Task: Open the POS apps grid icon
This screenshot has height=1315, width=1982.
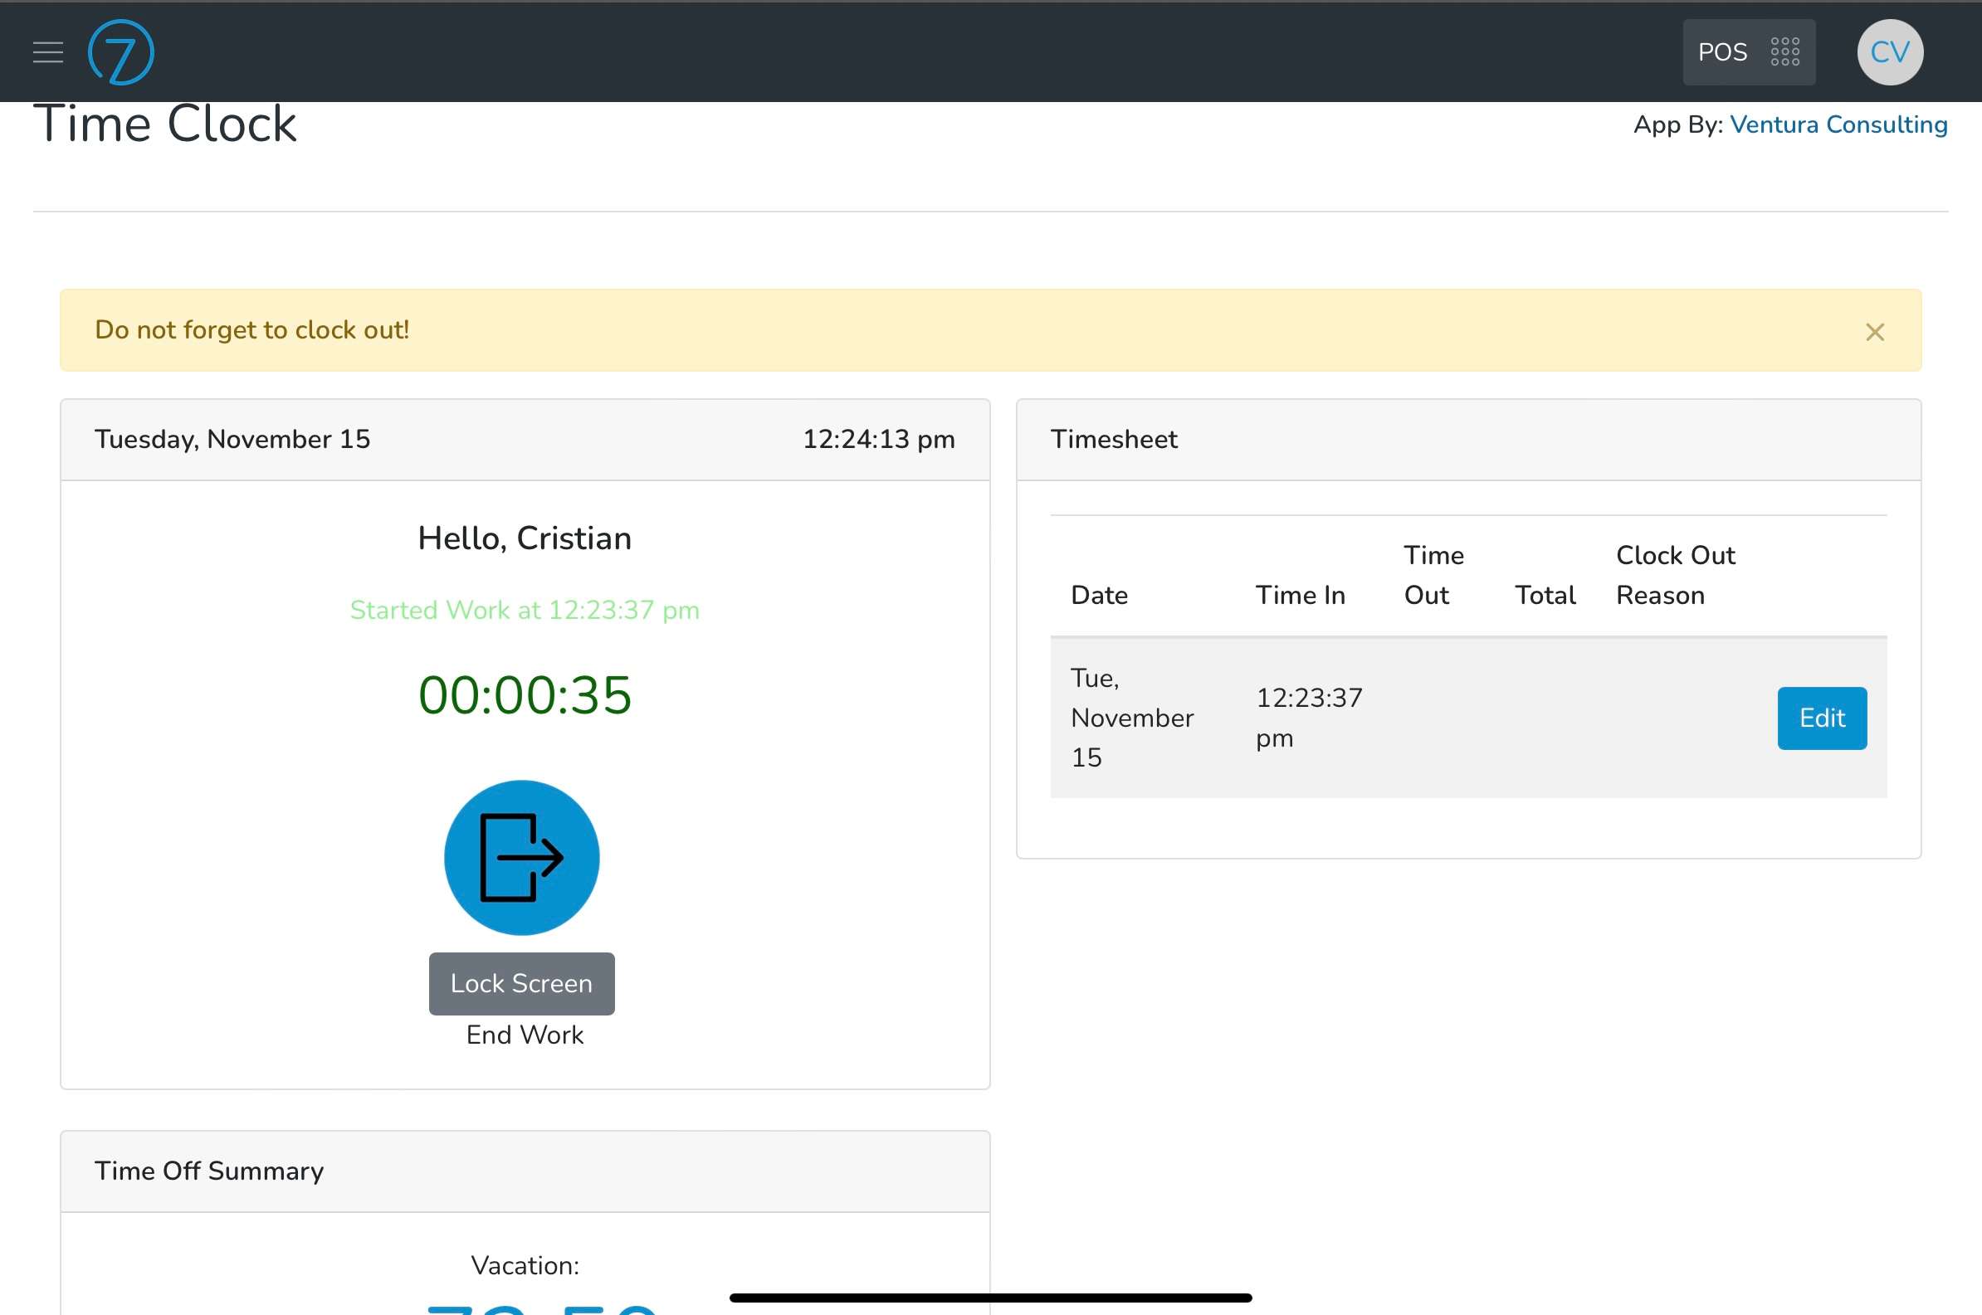Action: (1784, 52)
